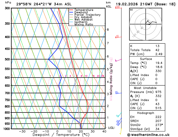Click the 0 temperature axis label
178x137 pixels.
(57, 131)
